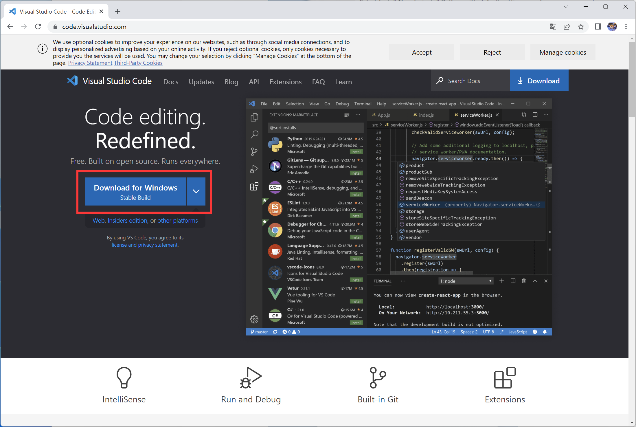Open the '1: node' terminal dropdown
The image size is (636, 427).
click(x=466, y=281)
